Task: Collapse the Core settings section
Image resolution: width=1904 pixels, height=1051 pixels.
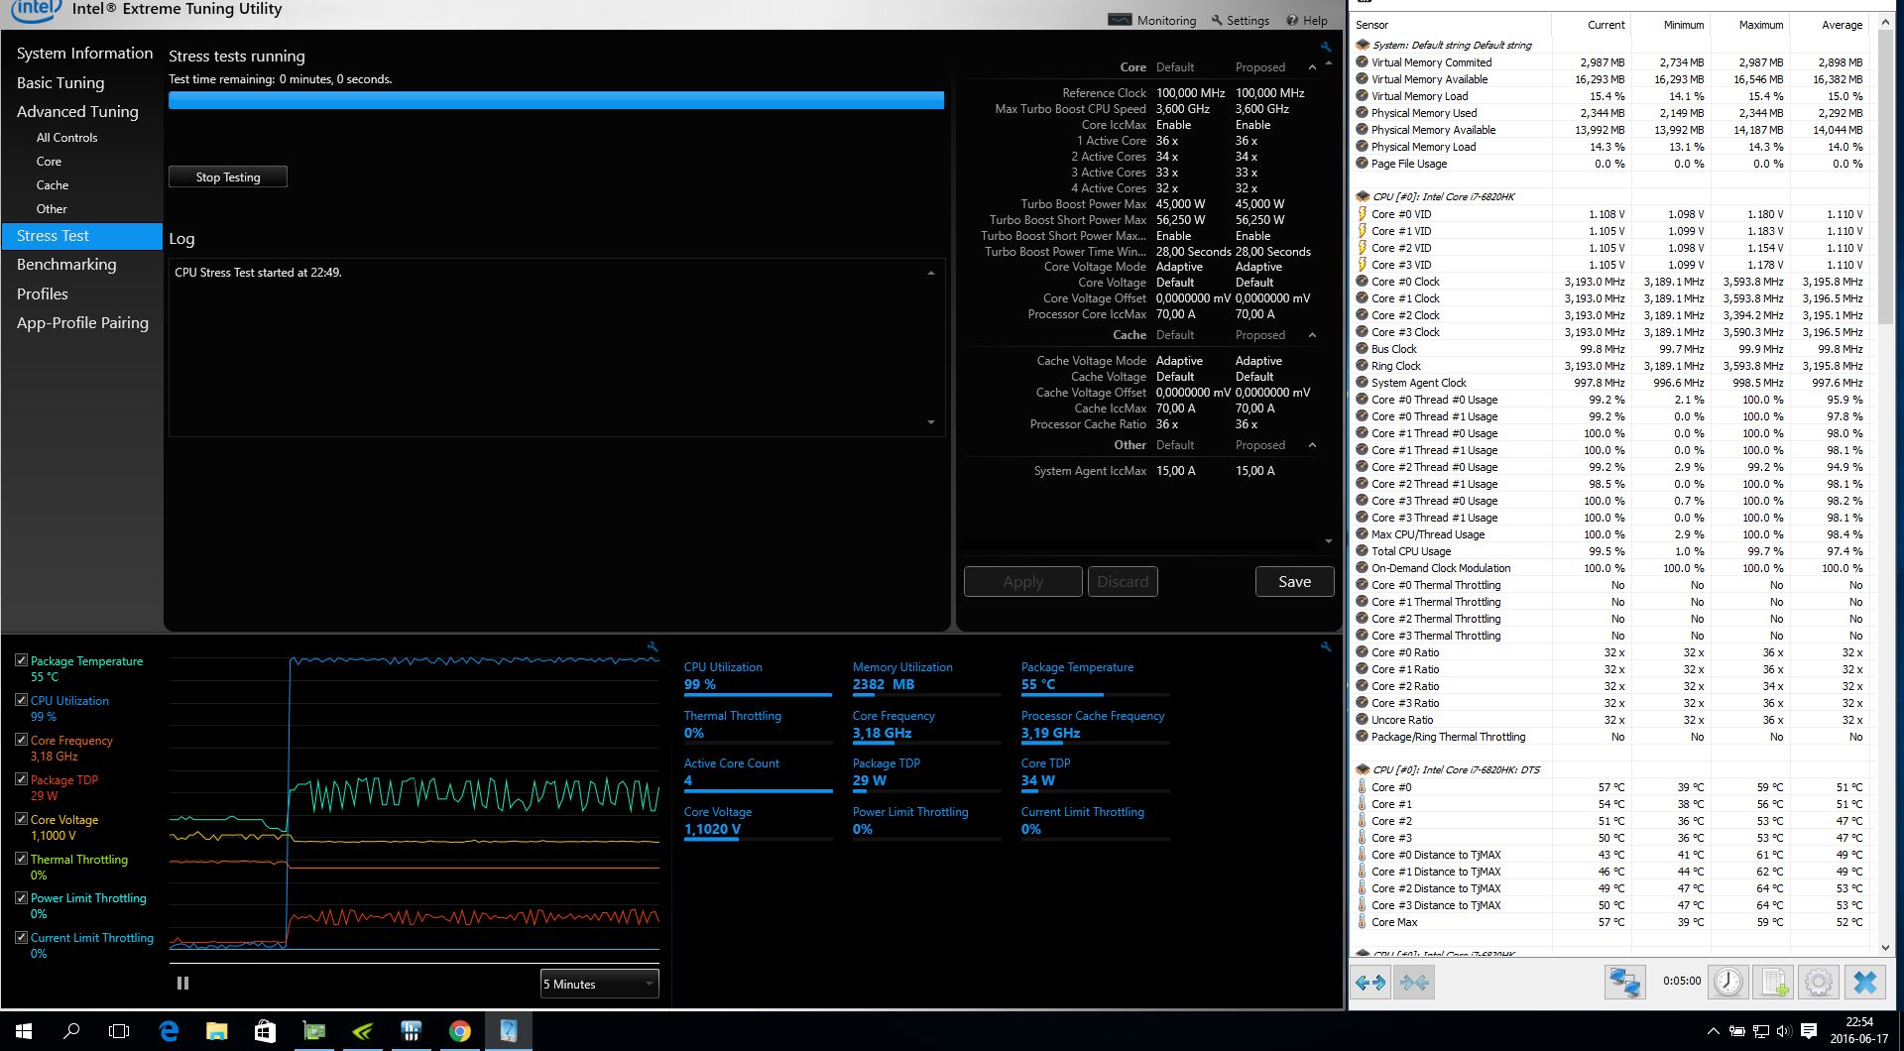Action: coord(1312,67)
